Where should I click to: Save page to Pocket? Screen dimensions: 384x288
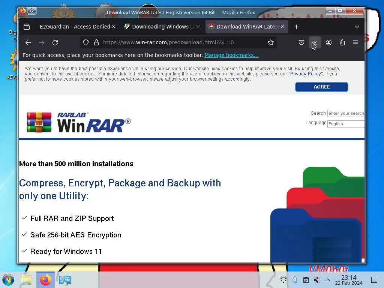point(301,43)
